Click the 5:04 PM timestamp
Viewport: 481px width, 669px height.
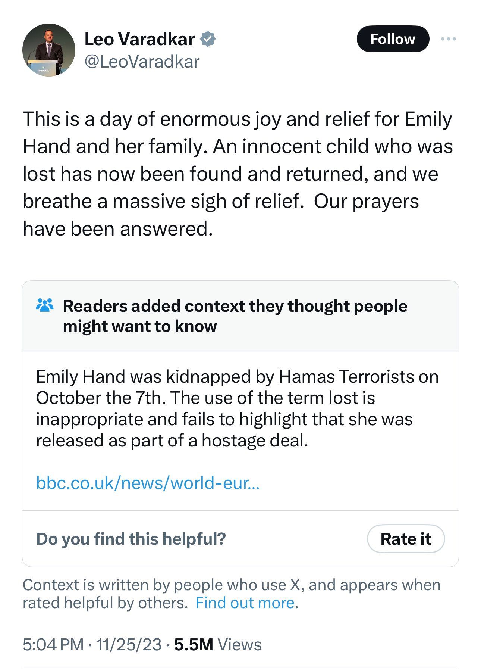click(53, 645)
